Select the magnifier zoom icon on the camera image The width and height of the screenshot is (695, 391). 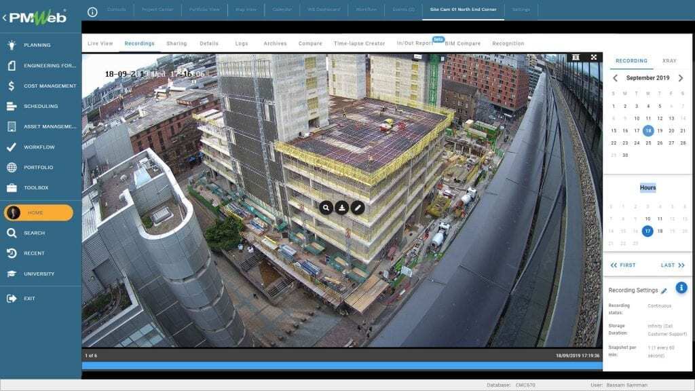click(326, 208)
